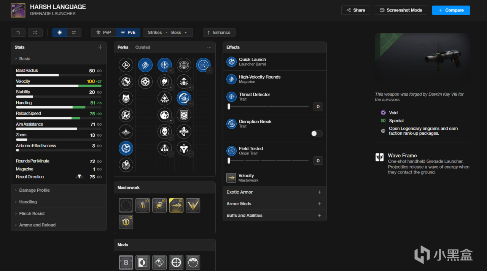Enable single-dot perk selection view

60,33
